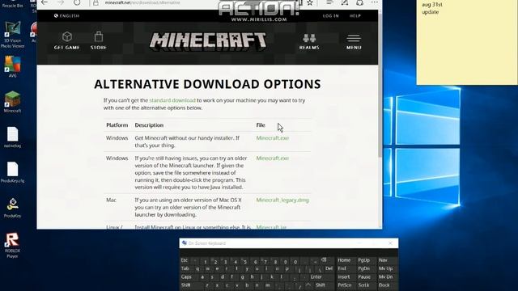Open the Edge More actions ellipsis

(x=374, y=2)
